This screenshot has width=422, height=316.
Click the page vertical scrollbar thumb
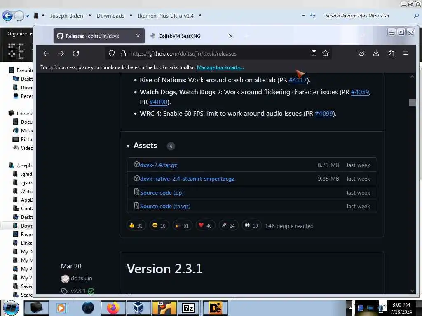[x=412, y=102]
